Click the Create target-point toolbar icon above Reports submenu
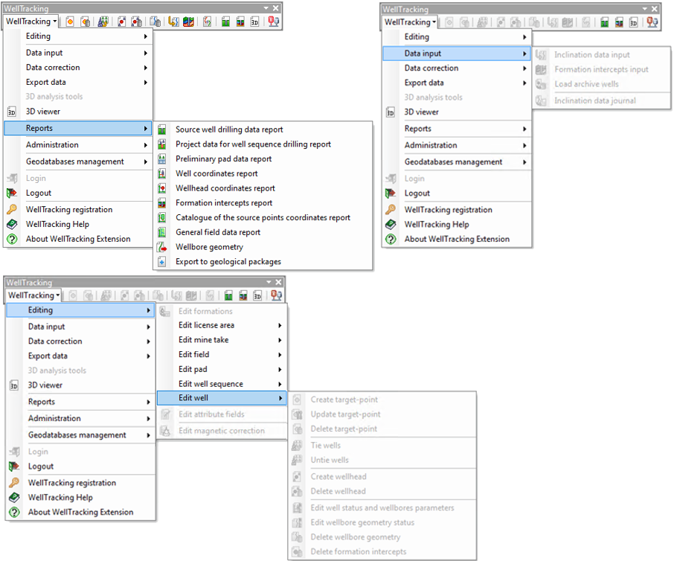The height and width of the screenshot is (561, 674). coord(70,22)
